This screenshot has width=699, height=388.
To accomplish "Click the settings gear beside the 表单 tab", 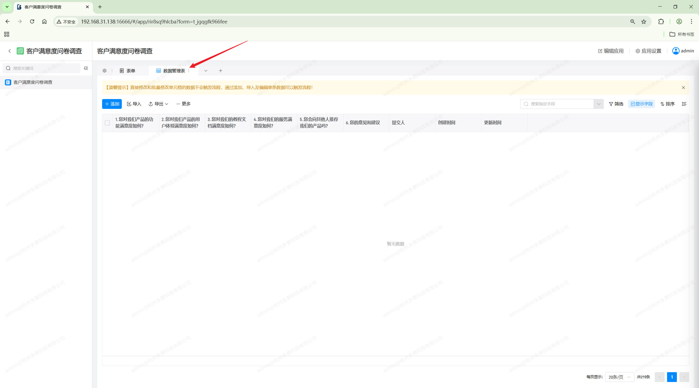I will click(x=105, y=71).
